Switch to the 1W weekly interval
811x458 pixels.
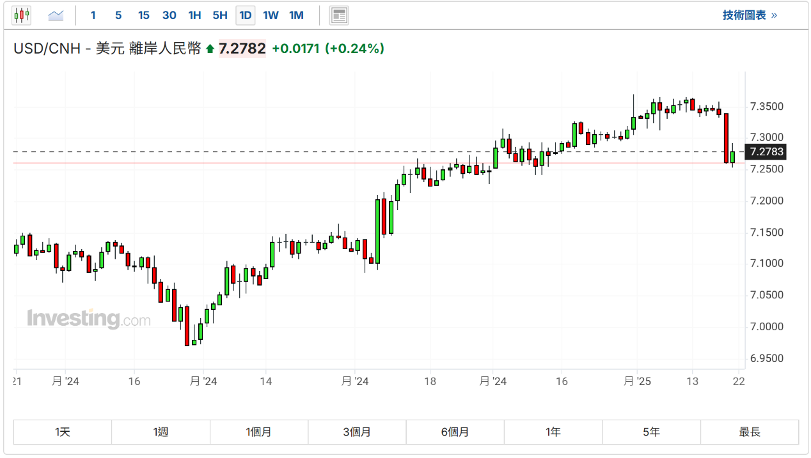(x=271, y=15)
